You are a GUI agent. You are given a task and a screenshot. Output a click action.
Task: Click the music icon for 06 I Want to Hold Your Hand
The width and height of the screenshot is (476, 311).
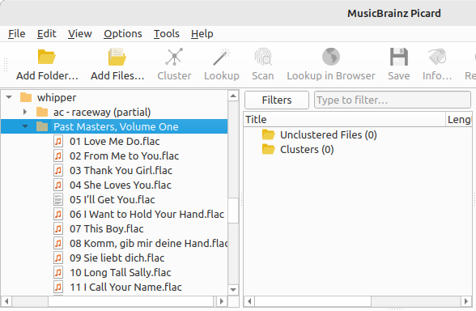point(58,214)
